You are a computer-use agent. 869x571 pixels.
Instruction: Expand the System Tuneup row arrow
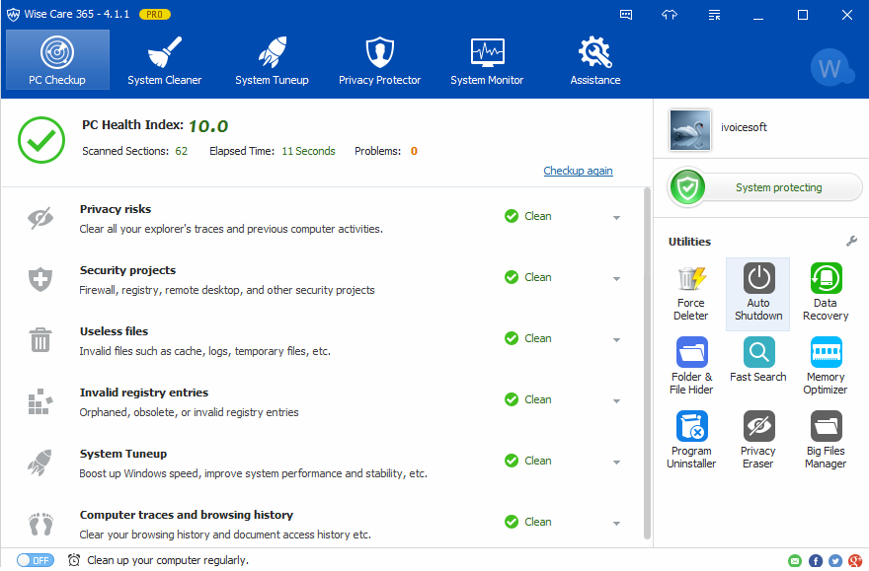(616, 462)
